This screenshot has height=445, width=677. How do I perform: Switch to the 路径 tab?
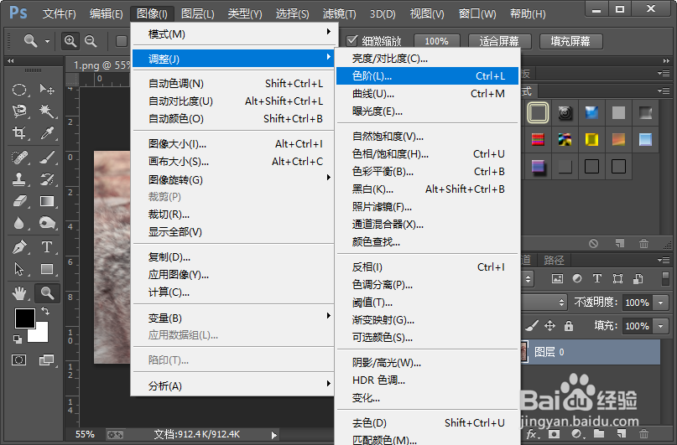pos(554,260)
